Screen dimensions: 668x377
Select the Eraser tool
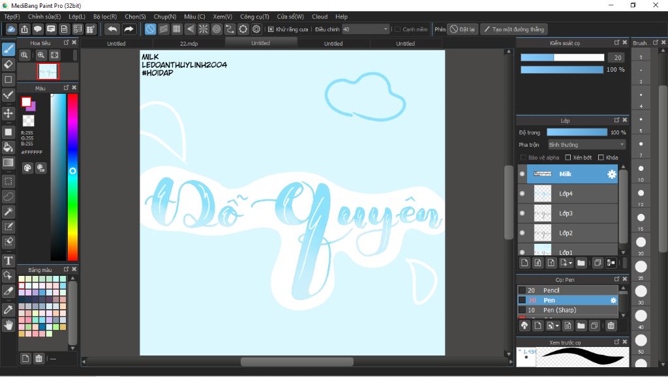pyautogui.click(x=8, y=65)
